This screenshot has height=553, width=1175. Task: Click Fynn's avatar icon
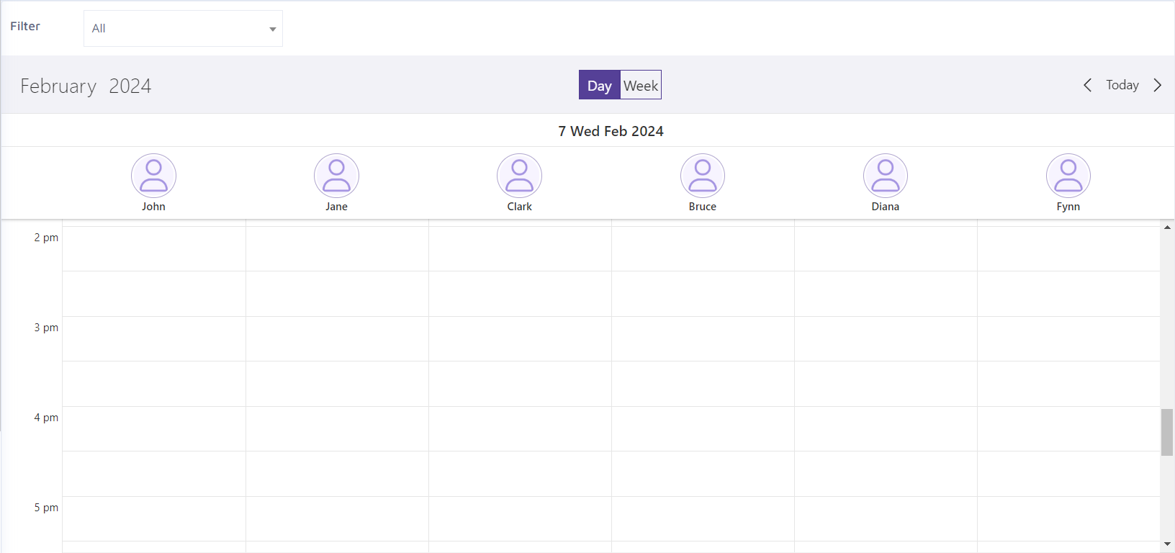click(1068, 176)
